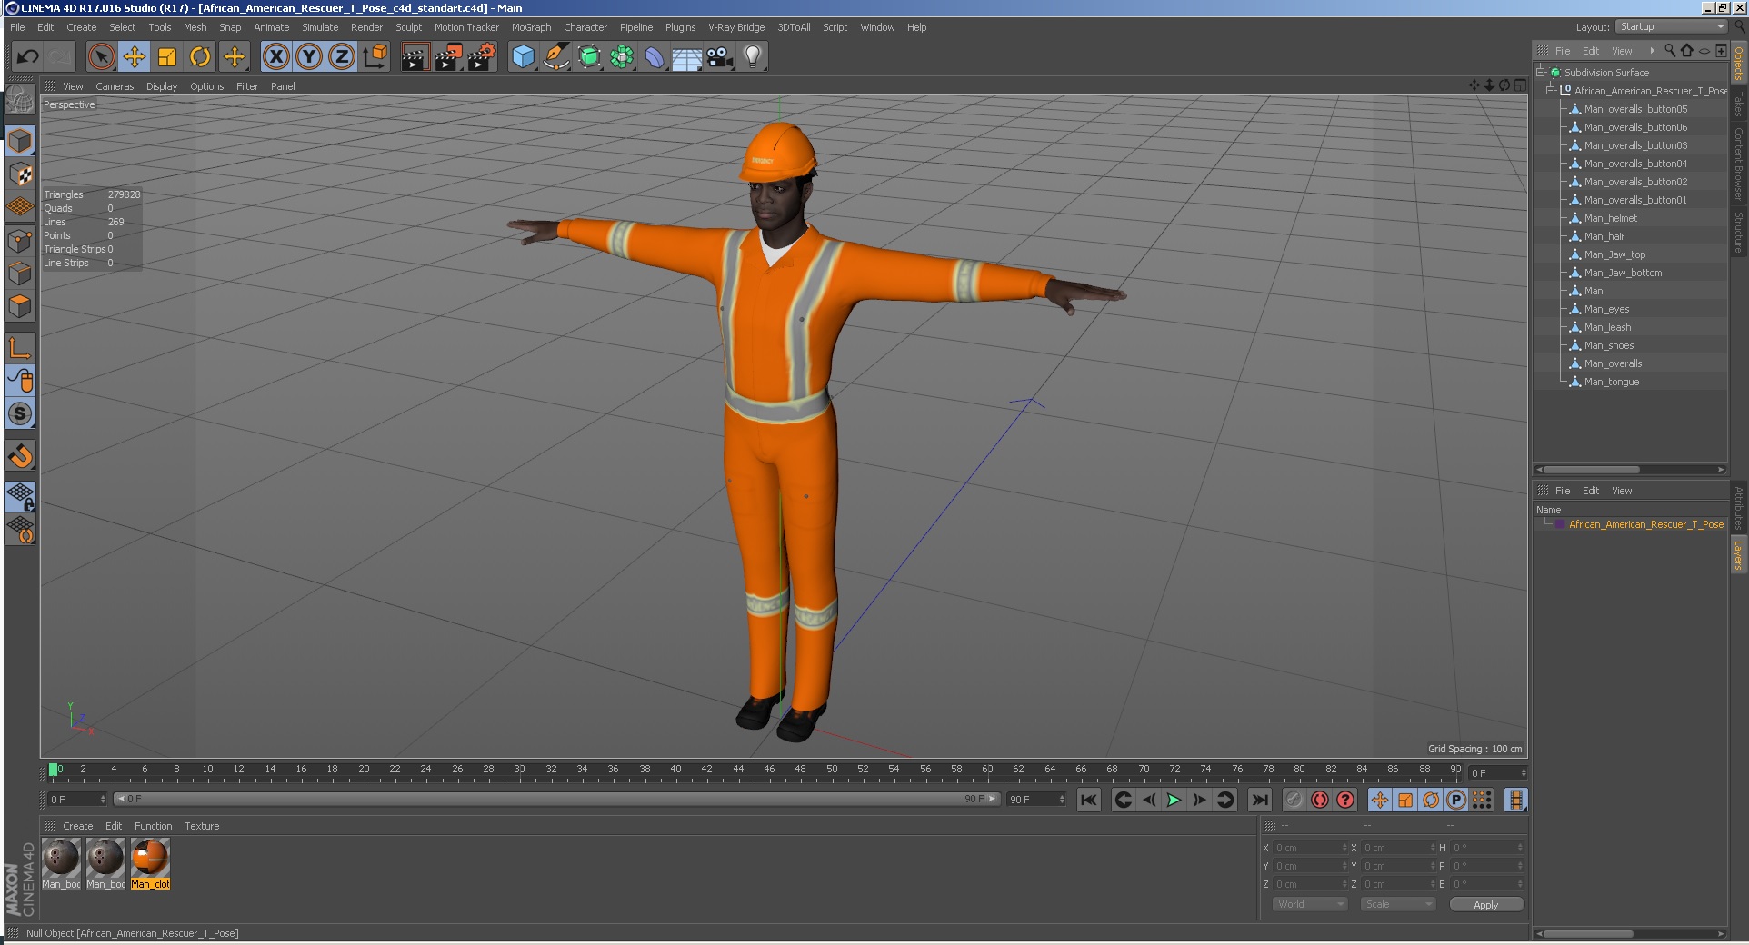
Task: Add a Cube primitive object
Action: [x=523, y=57]
